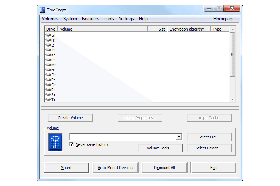Select the P: drive icon
Image resolution: width=280 pixels, height=186 pixels.
pos(48,80)
